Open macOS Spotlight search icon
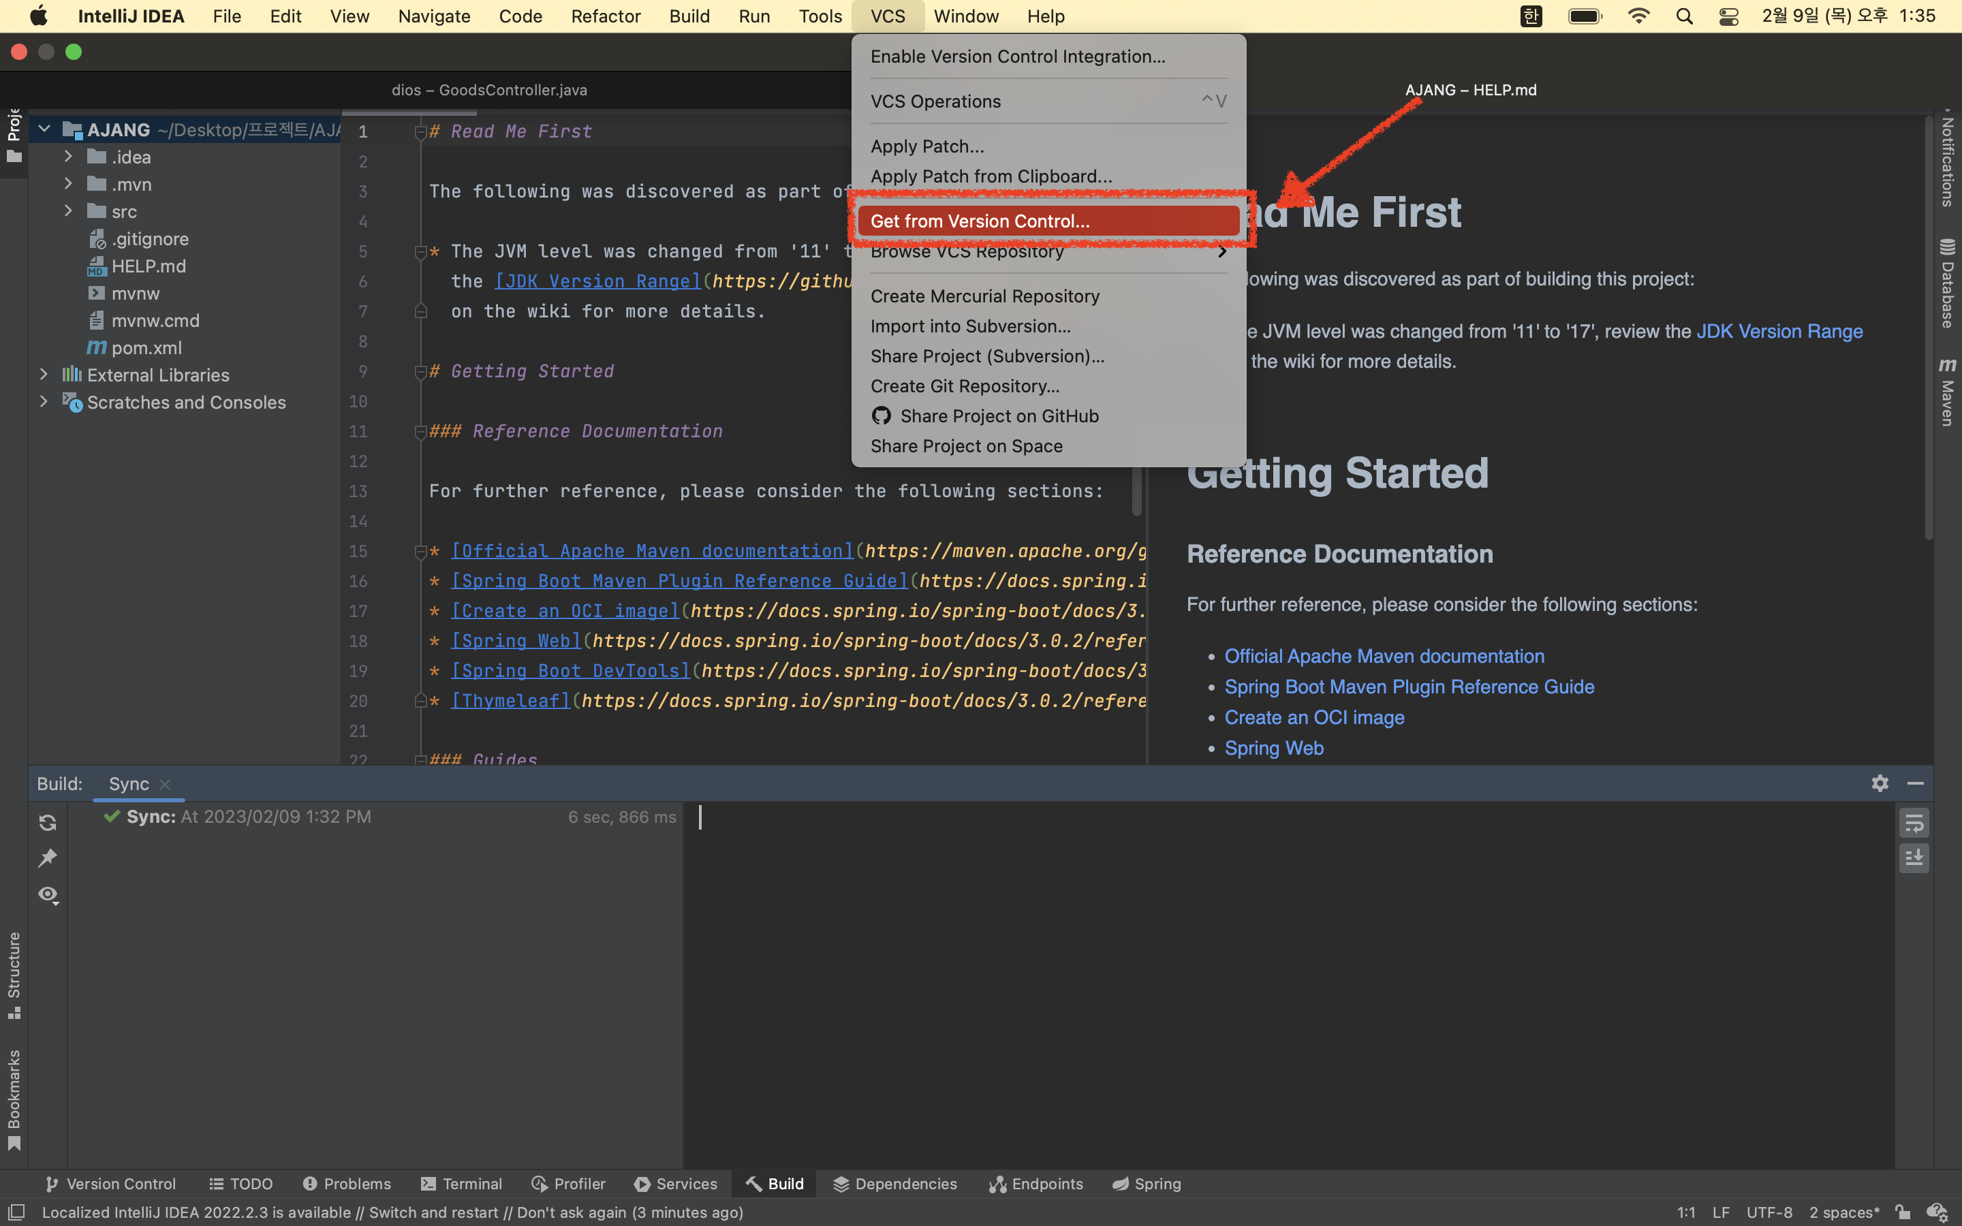1962x1226 pixels. tap(1684, 16)
